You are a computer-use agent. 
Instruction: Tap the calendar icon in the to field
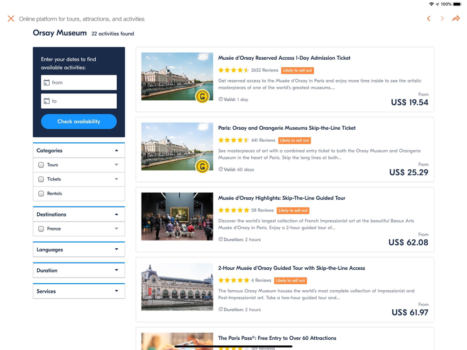point(47,101)
